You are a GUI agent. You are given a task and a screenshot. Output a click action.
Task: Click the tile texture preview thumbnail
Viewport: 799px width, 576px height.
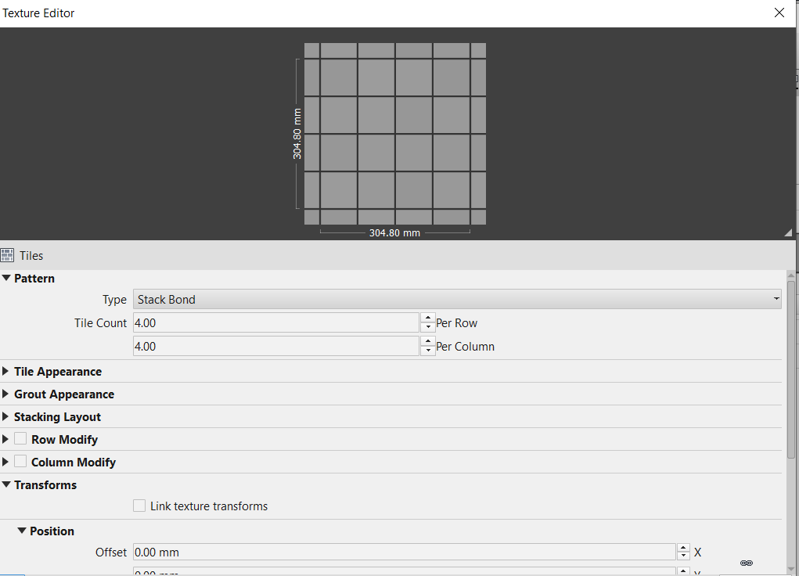[x=395, y=134]
